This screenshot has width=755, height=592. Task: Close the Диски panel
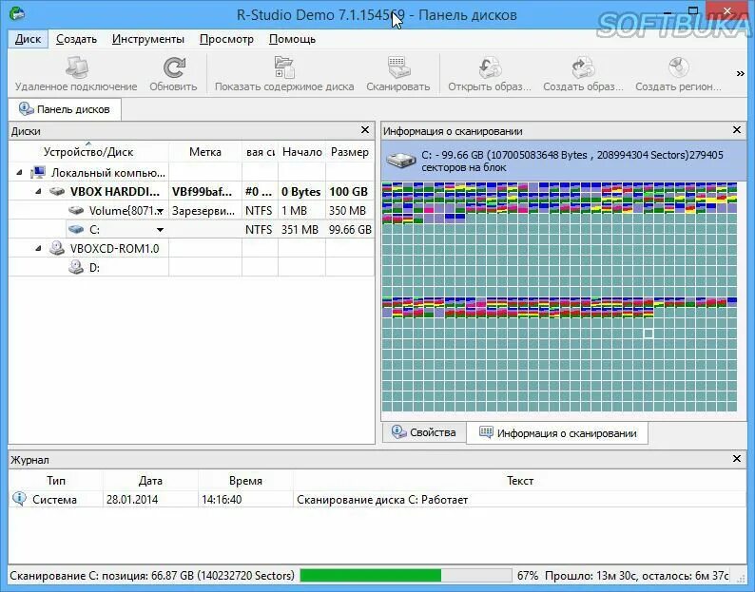click(x=365, y=130)
